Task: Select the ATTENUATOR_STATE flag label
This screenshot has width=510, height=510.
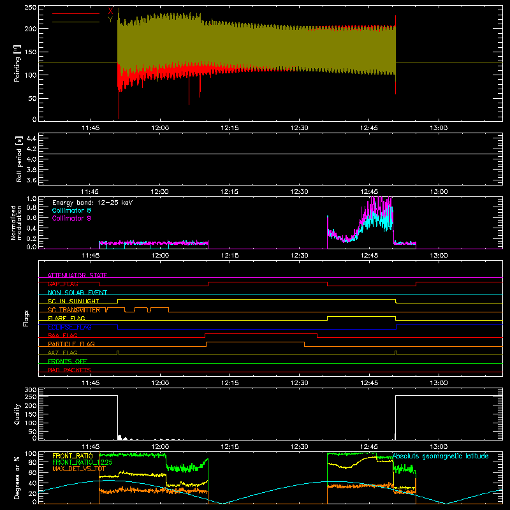Action: pyautogui.click(x=77, y=275)
